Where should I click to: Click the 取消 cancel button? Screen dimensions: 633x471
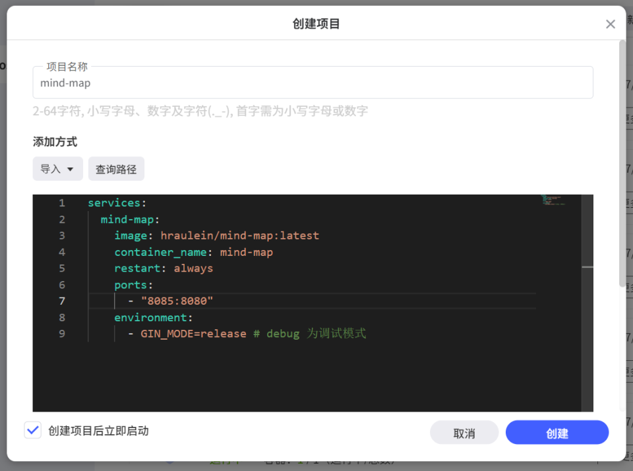[x=464, y=432]
